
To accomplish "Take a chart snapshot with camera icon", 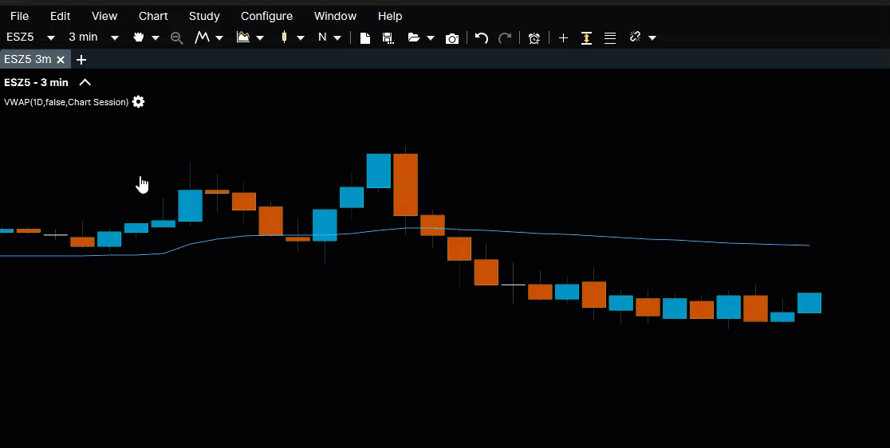I will (452, 37).
